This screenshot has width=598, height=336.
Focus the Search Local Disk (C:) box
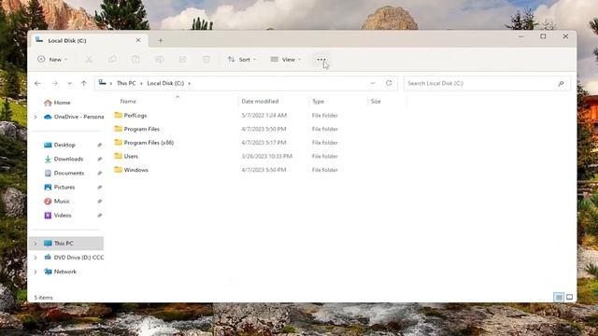487,83
